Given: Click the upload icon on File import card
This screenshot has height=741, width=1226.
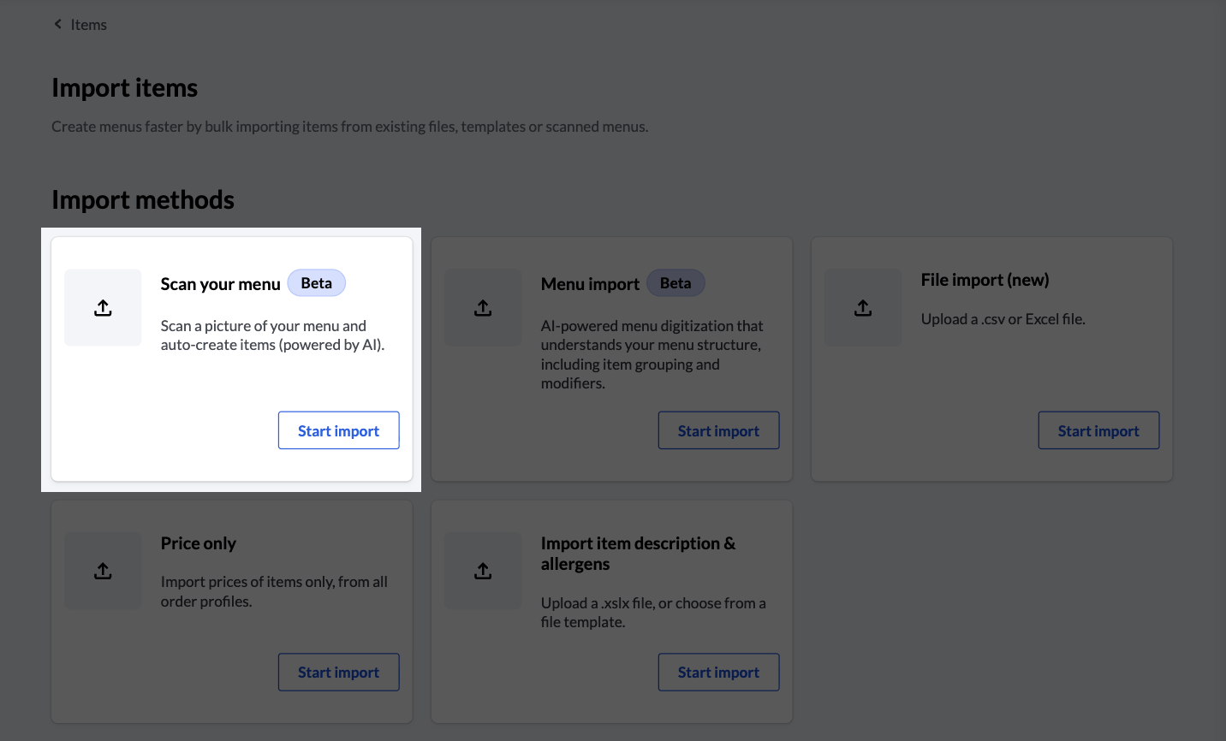Looking at the screenshot, I should click(x=863, y=308).
